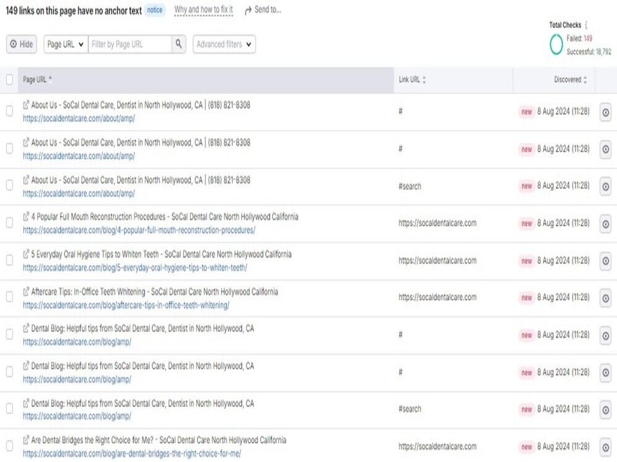Check the 5 Everyday Oral Hygiene Tips row
617x462 pixels.
[x=9, y=260]
